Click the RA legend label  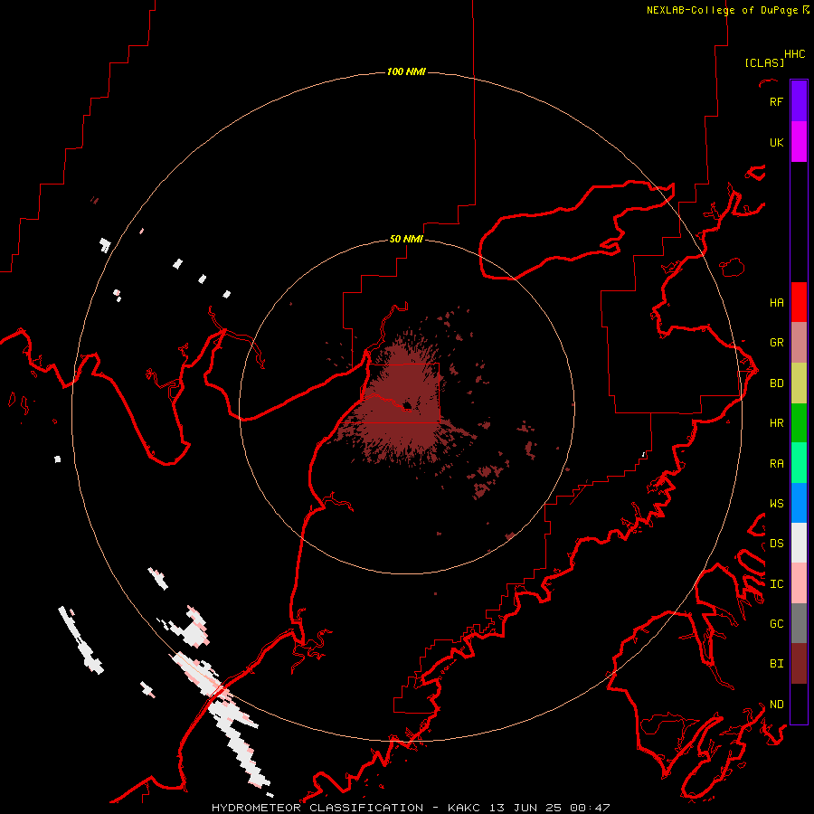tap(776, 463)
